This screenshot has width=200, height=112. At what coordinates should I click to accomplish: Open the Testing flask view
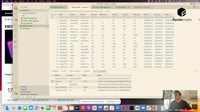(x=16, y=36)
